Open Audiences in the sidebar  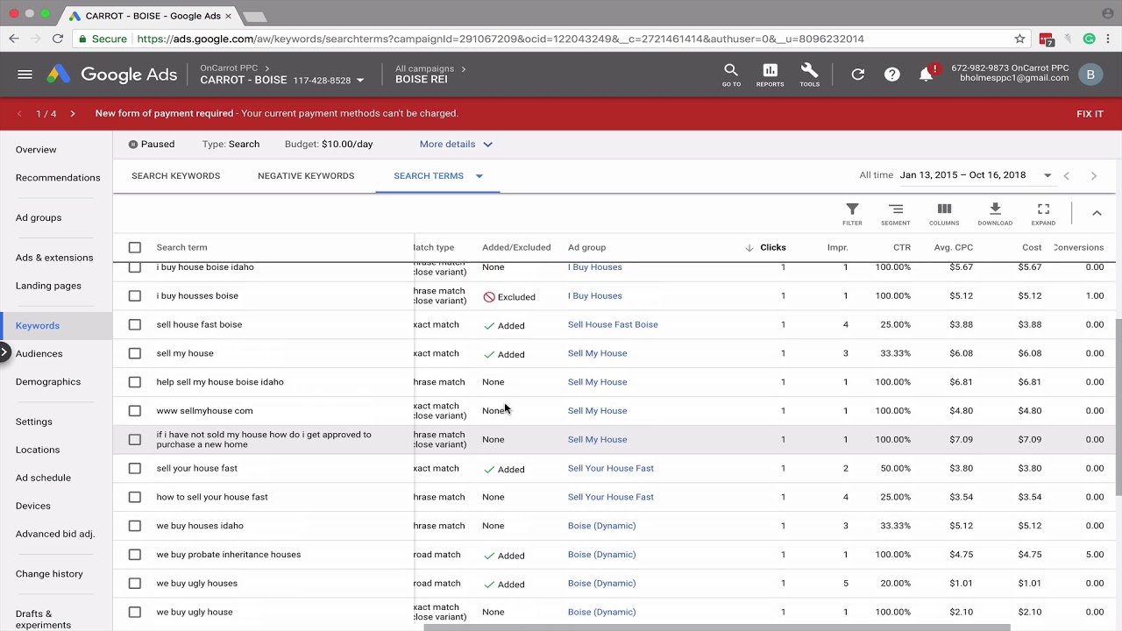click(39, 354)
